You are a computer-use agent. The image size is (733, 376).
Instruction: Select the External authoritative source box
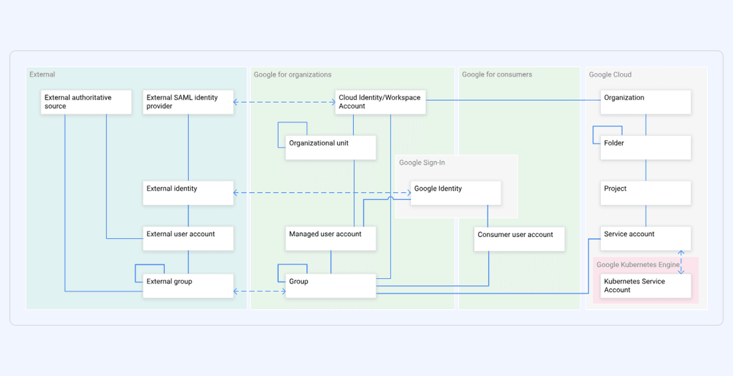[x=86, y=102]
